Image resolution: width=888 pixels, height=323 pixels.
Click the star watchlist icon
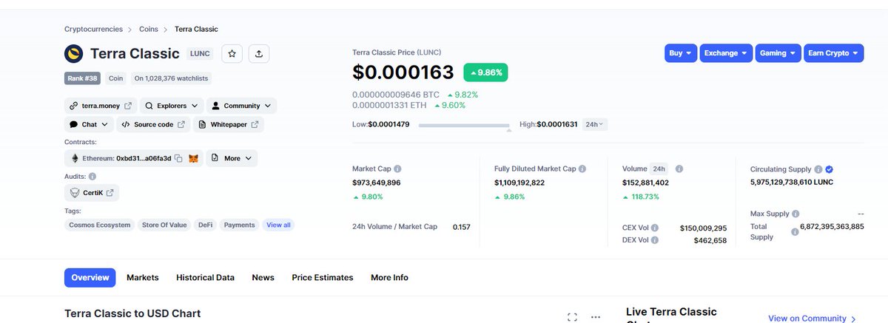point(232,53)
